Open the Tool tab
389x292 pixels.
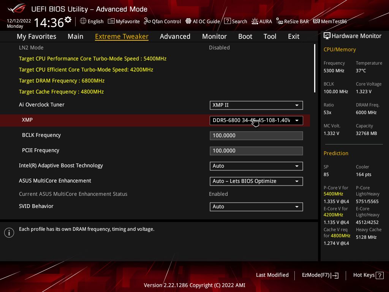point(270,36)
